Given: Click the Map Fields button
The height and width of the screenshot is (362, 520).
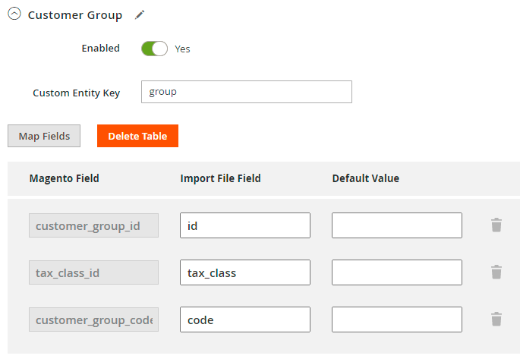Looking at the screenshot, I should click(44, 137).
